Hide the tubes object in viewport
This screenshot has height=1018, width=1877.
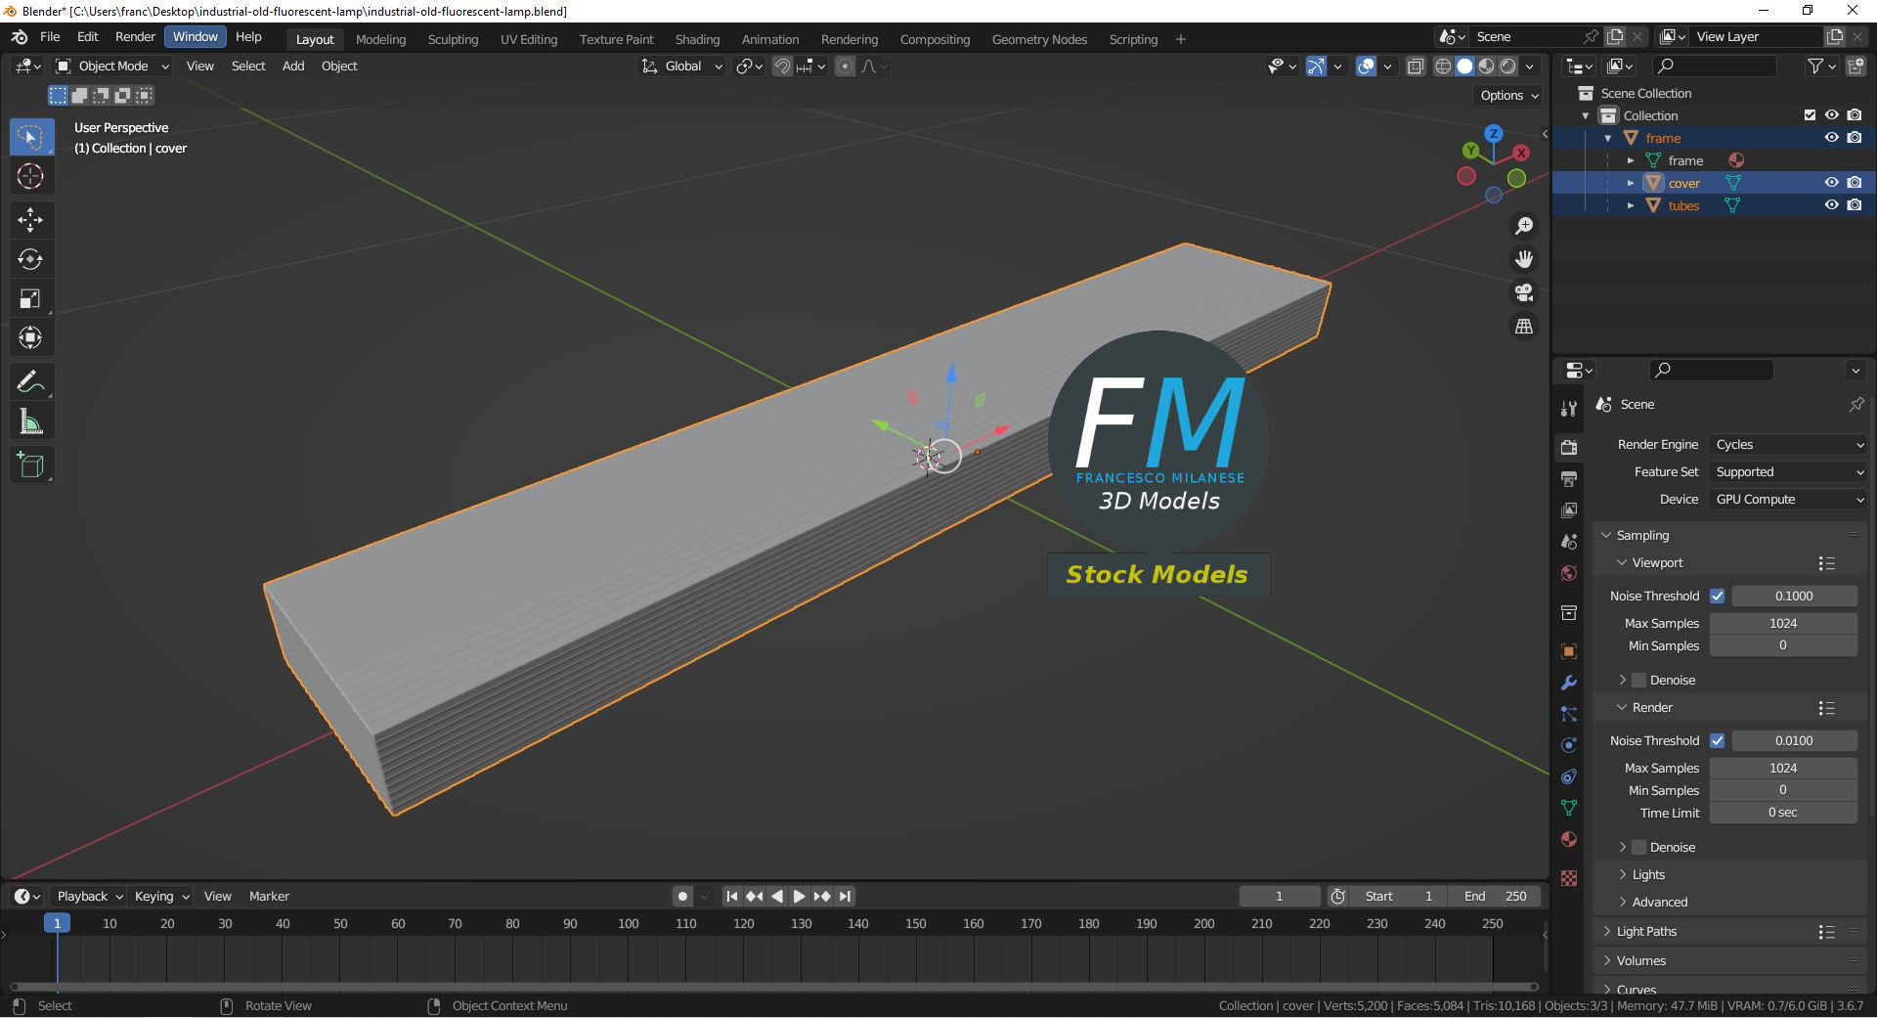pyautogui.click(x=1832, y=205)
